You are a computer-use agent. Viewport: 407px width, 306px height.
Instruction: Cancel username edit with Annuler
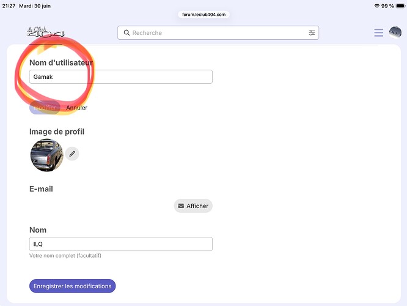[x=76, y=108]
